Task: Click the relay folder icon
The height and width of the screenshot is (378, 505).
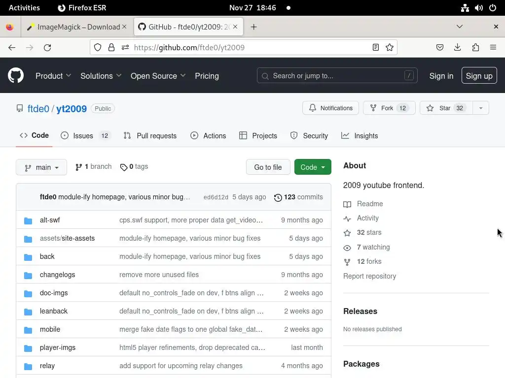Action: (x=28, y=366)
